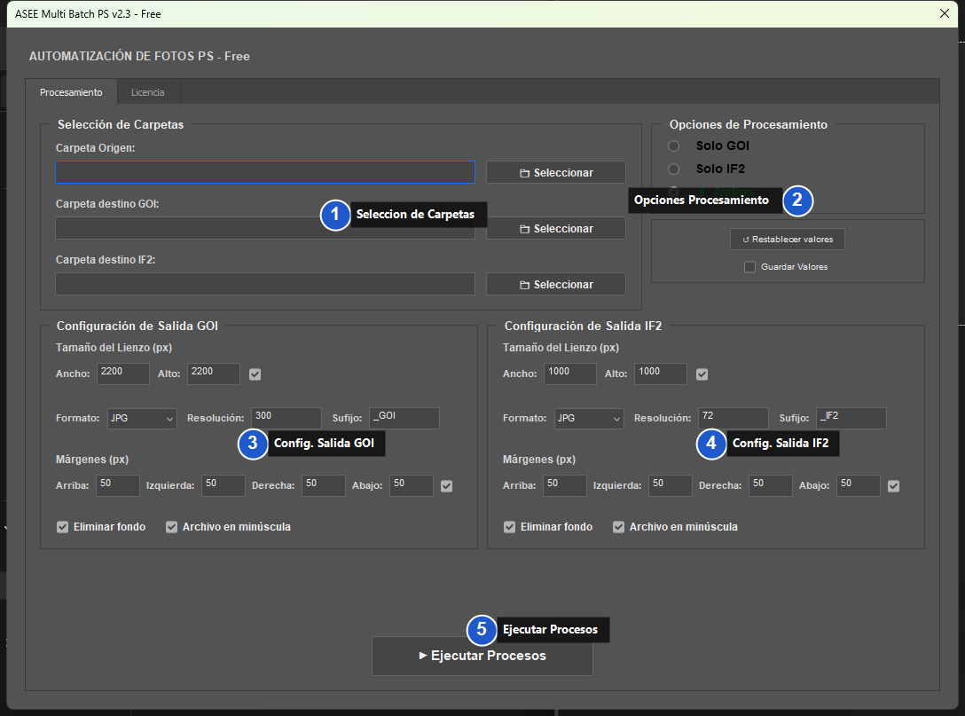
Task: Click the GOI Abajo margin field
Action: point(412,485)
